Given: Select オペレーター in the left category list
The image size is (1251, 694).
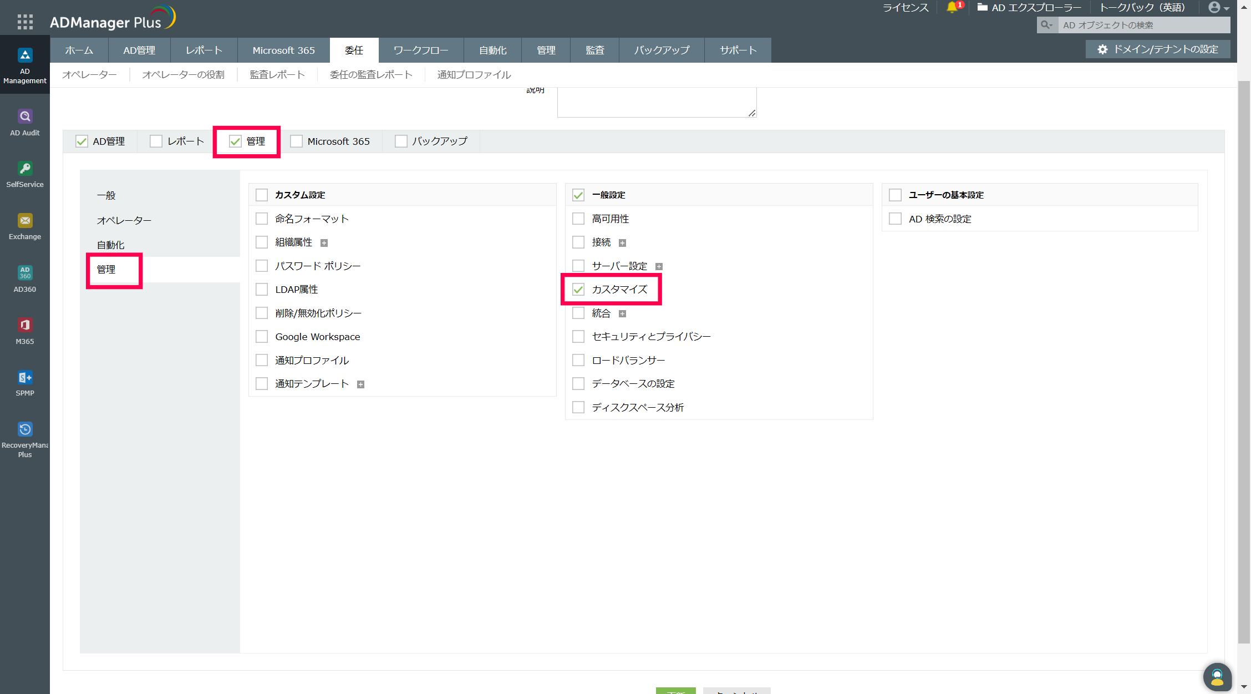Looking at the screenshot, I should coord(124,220).
